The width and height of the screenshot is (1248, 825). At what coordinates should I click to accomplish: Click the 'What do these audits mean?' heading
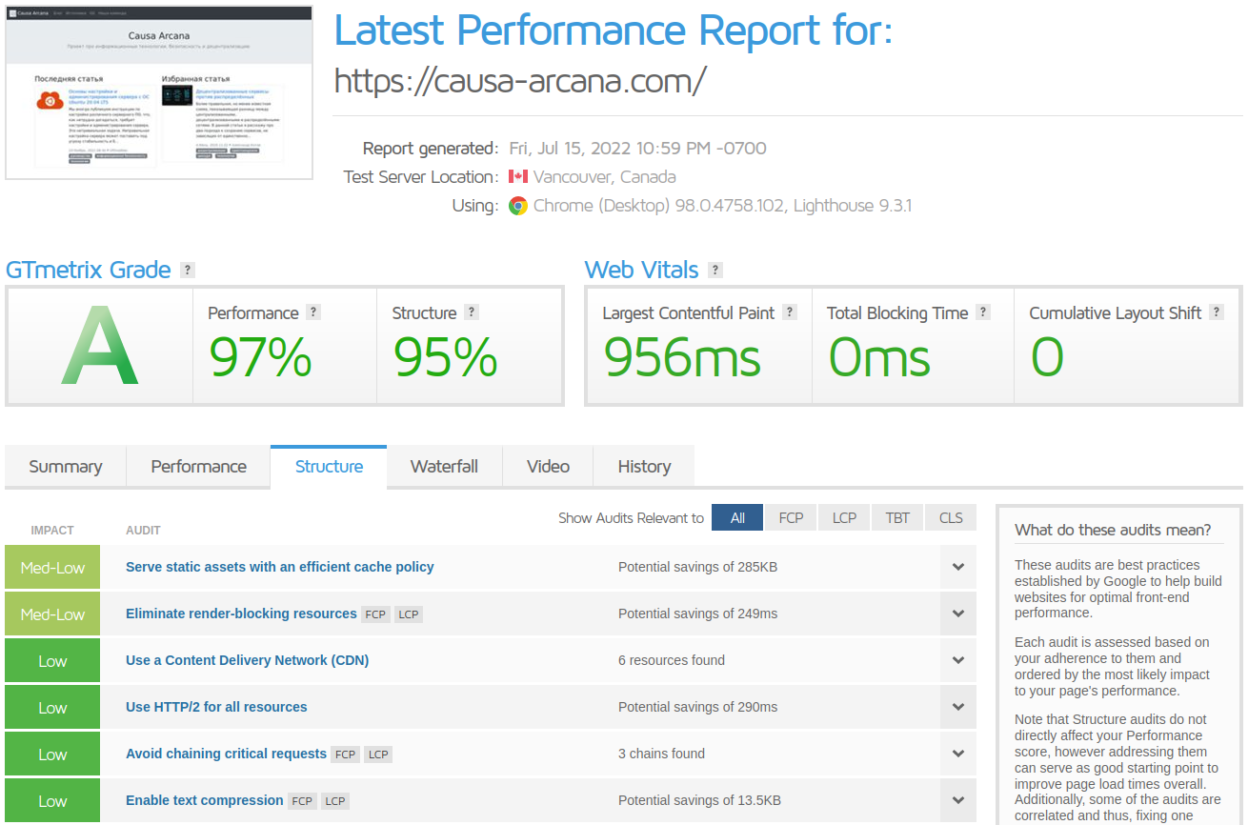(1113, 530)
